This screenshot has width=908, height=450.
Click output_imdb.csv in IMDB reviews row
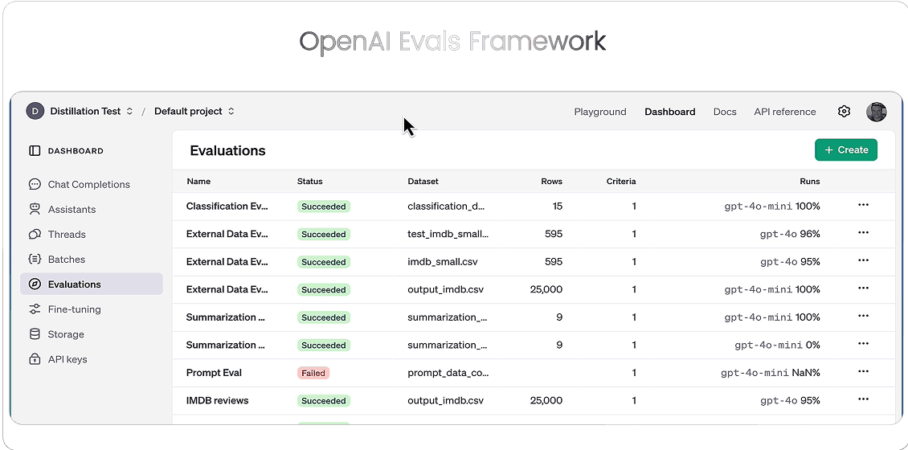click(445, 401)
